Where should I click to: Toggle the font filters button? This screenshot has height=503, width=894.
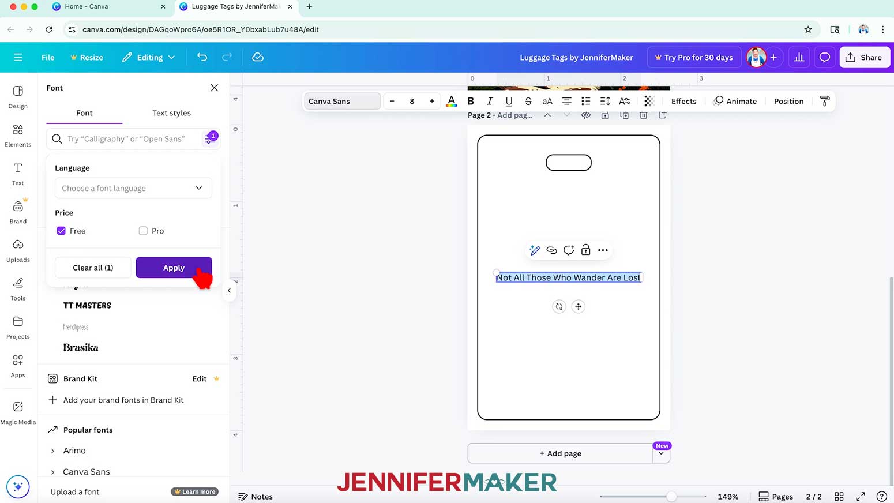(210, 138)
